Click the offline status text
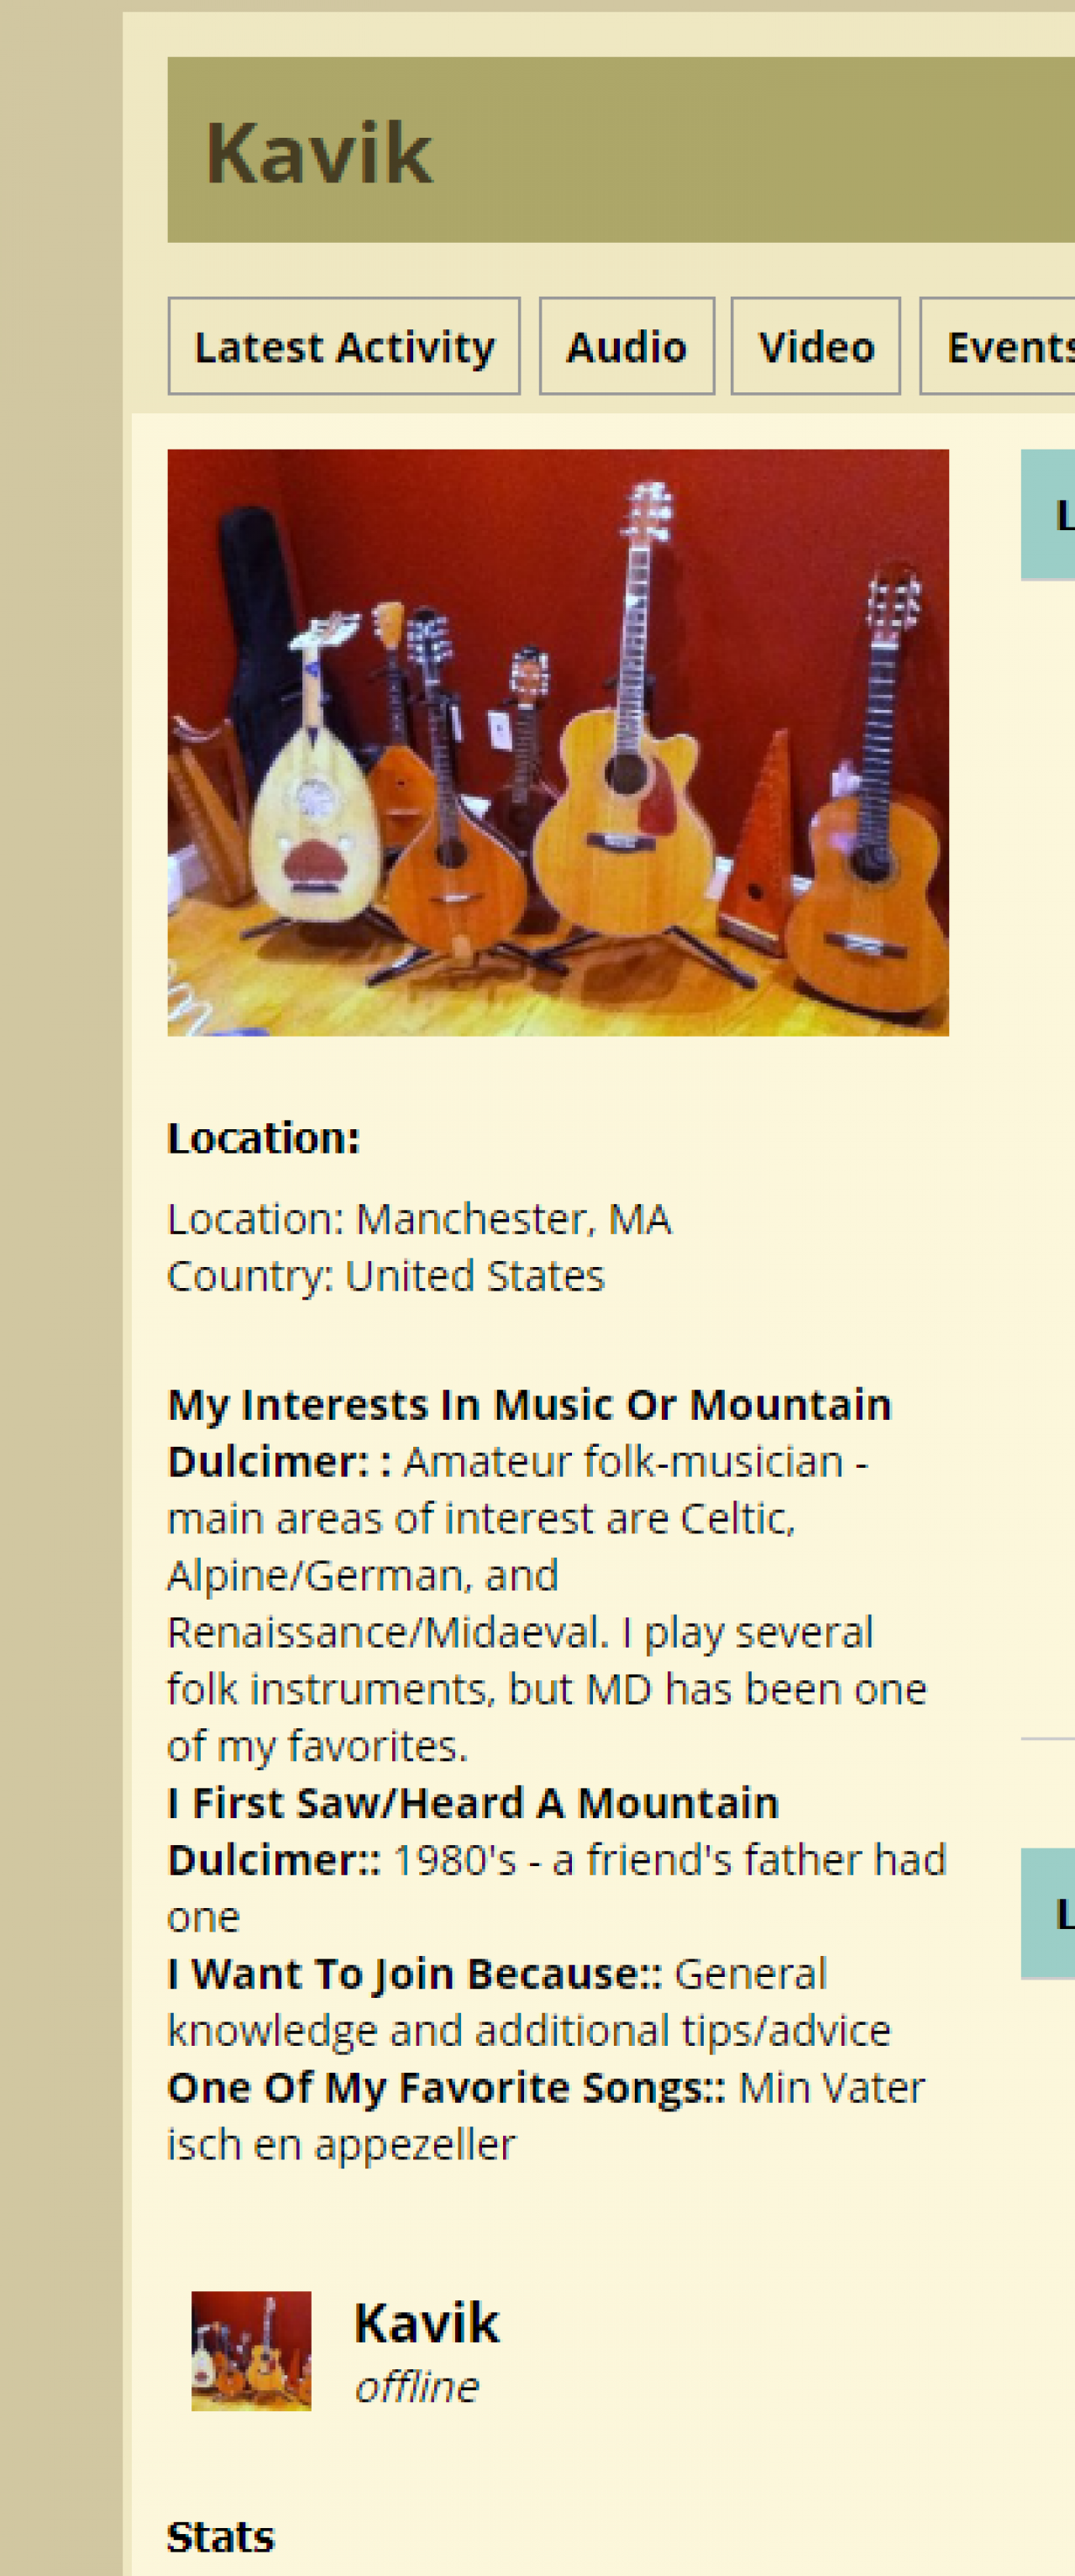 416,2387
